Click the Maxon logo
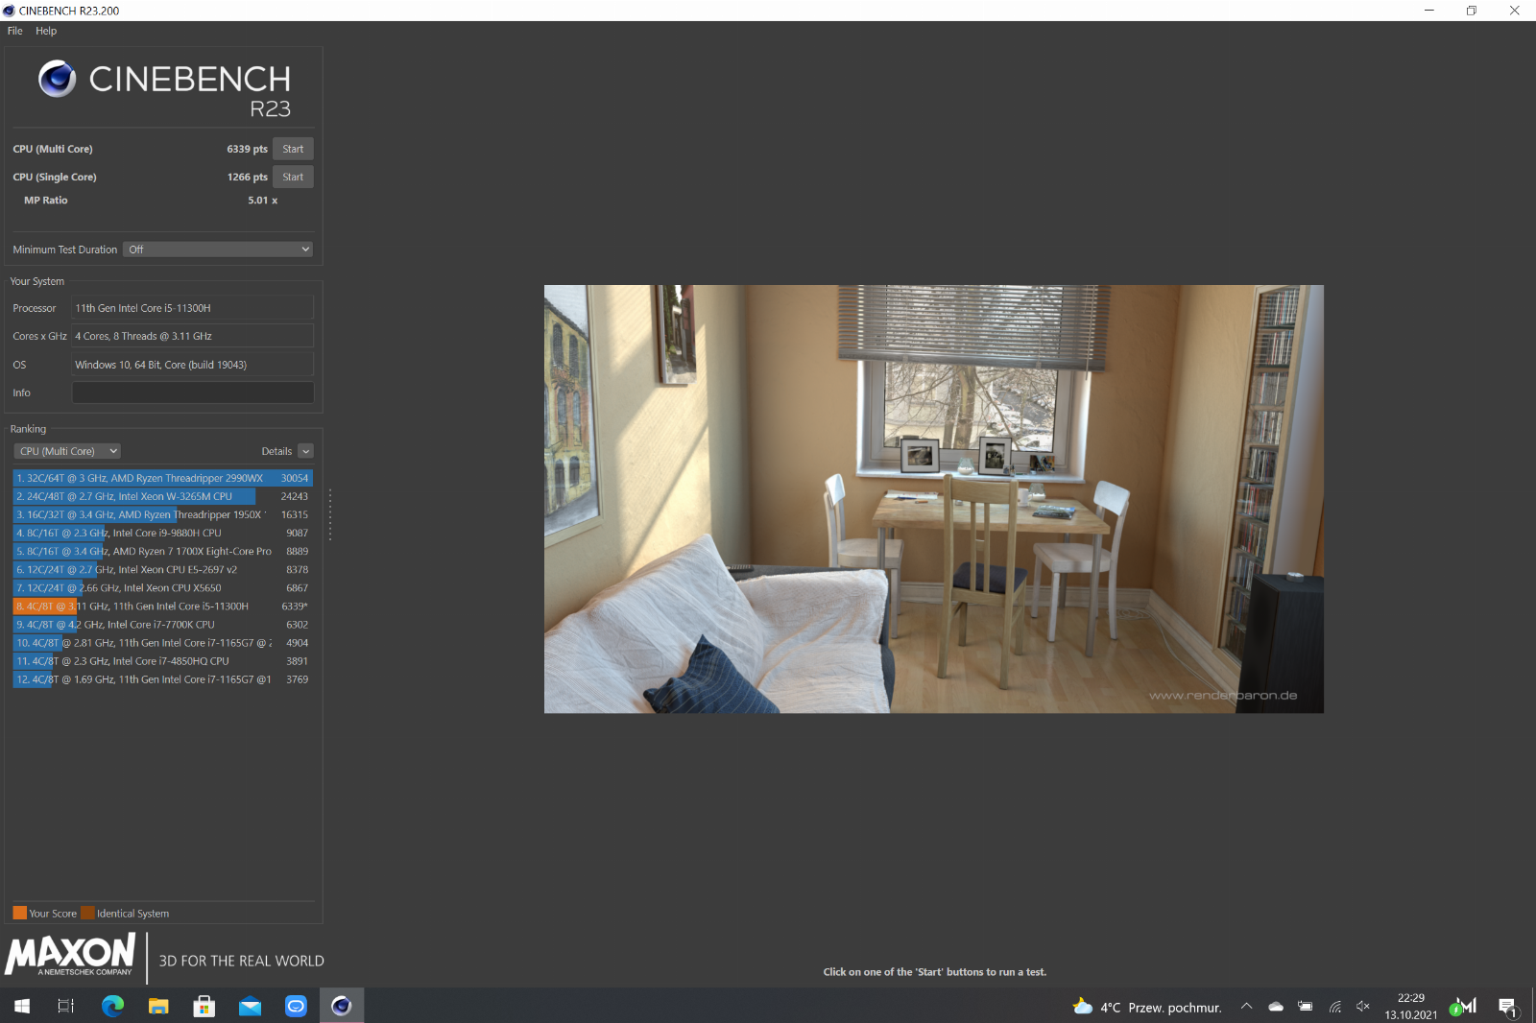Screen dimensions: 1536x1023 (x=70, y=955)
